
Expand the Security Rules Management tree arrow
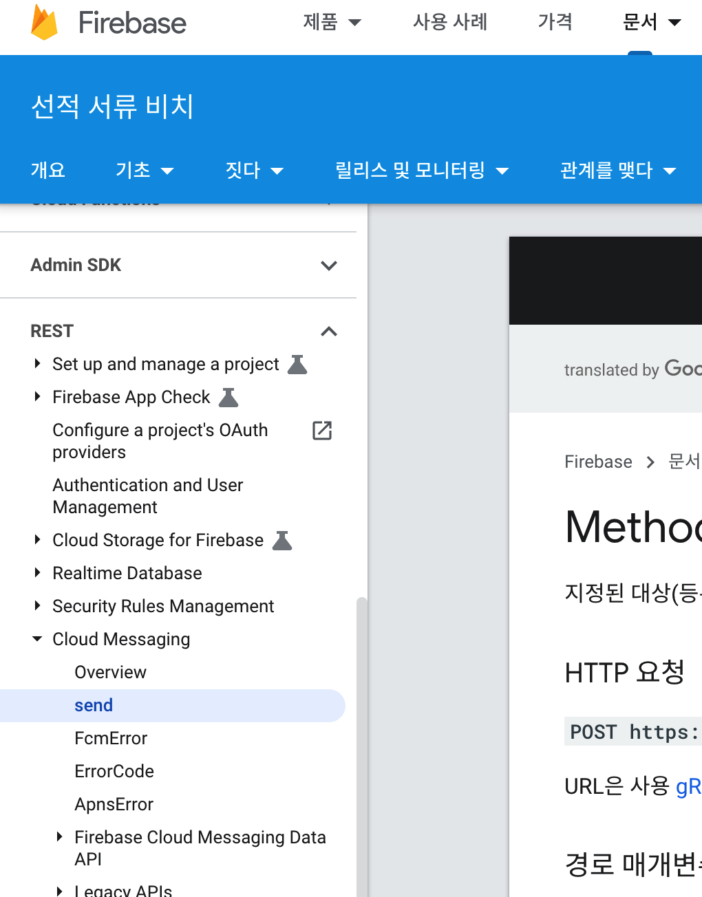click(37, 605)
